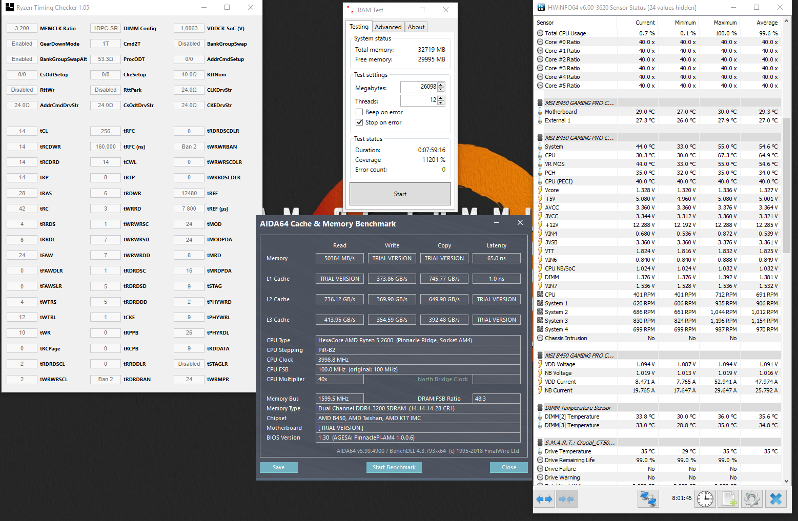
Task: Increase Megabytes with stepper up arrow
Action: (x=441, y=85)
